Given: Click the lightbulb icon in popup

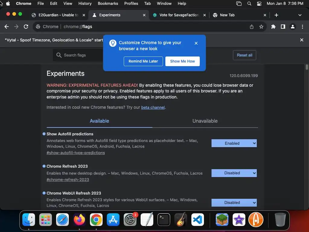Looking at the screenshot, I should click(x=113, y=43).
